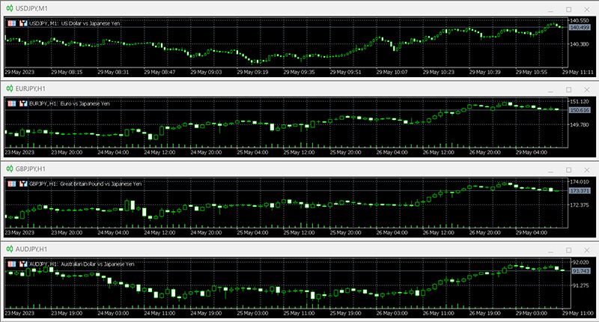This screenshot has width=599, height=322.
Task: Click '26 May 12:00' on EURJPY time axis
Action: [439, 153]
